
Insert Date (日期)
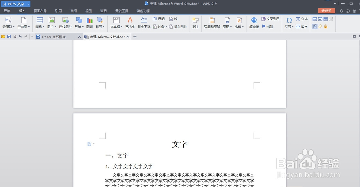tap(159, 19)
